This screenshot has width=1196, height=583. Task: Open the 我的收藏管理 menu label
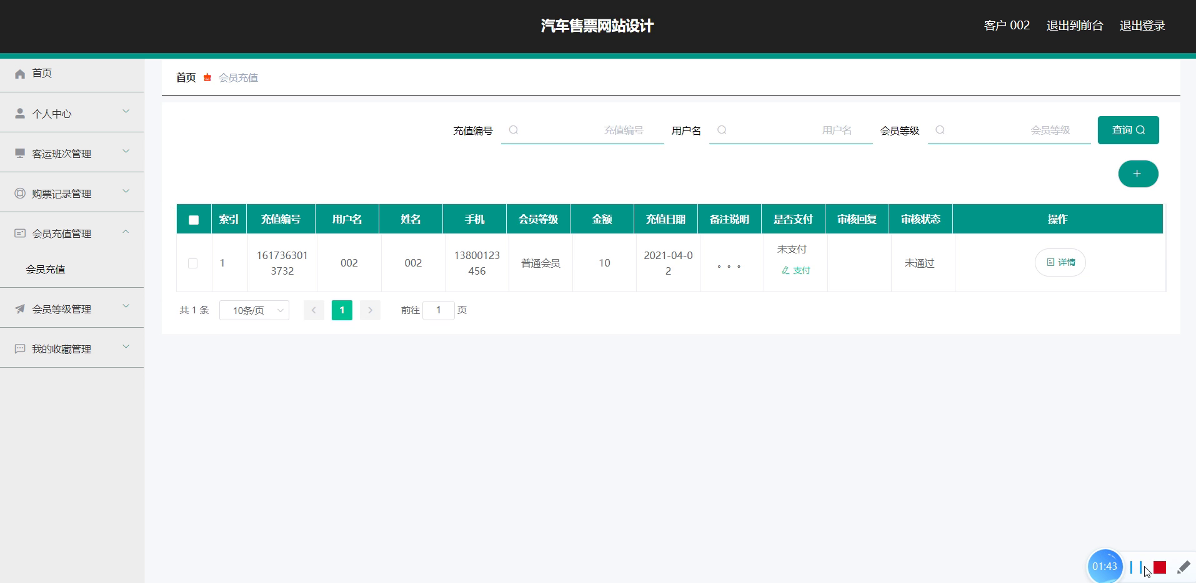pos(62,349)
